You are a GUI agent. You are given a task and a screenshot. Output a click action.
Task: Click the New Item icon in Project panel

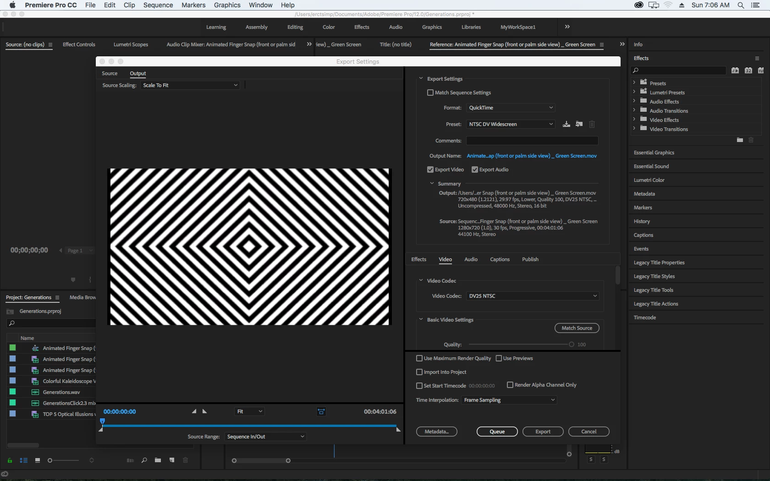(172, 460)
